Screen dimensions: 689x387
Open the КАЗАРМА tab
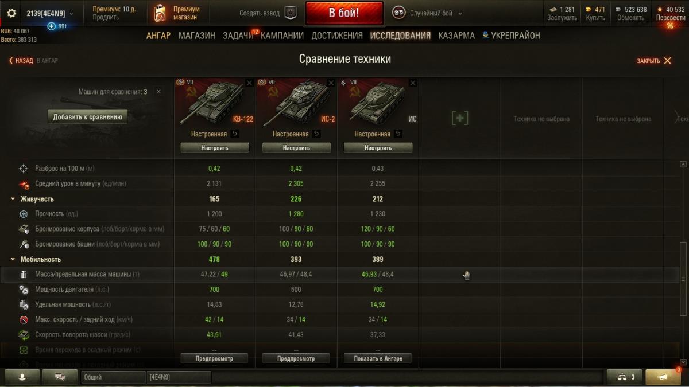tap(456, 36)
